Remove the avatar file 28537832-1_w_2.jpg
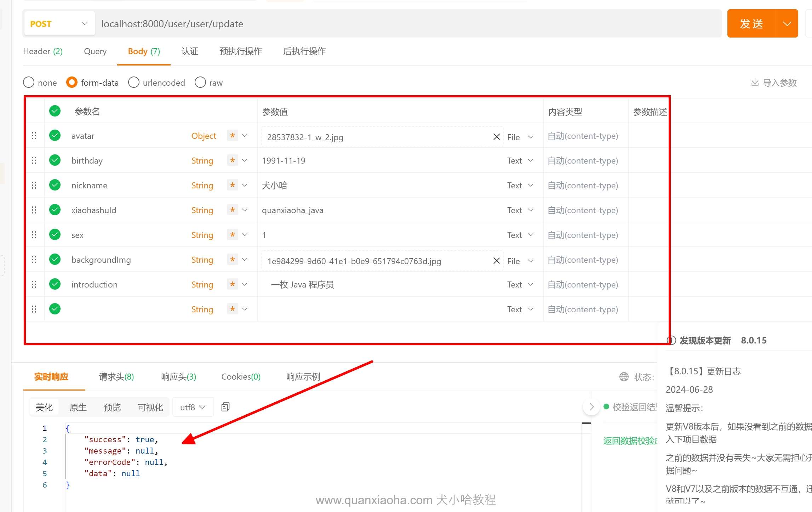 496,137
